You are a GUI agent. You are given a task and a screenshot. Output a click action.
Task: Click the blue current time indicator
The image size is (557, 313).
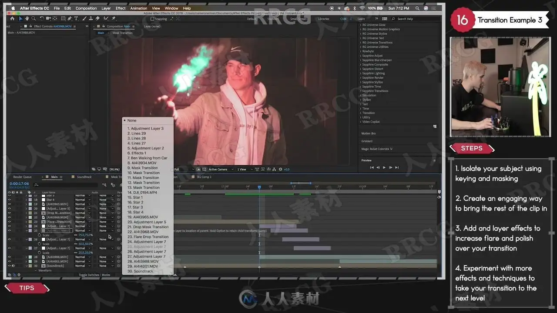click(x=259, y=187)
